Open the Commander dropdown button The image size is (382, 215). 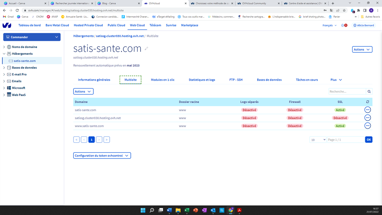coord(32,37)
